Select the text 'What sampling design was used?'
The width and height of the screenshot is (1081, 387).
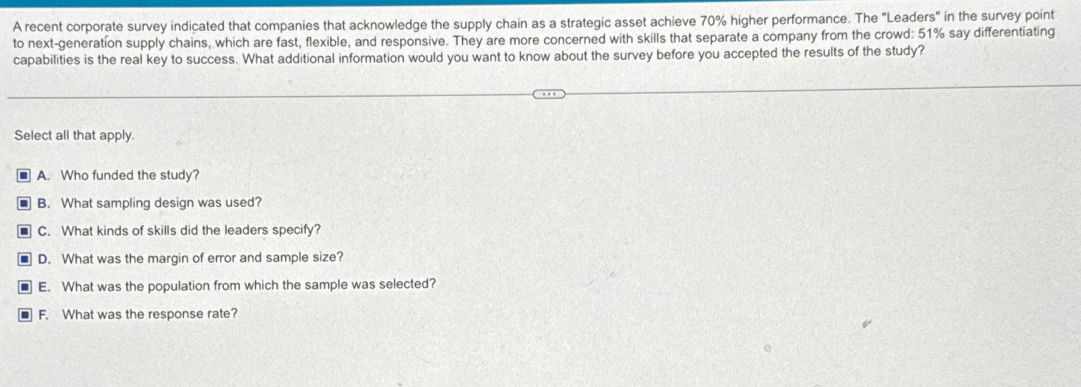point(161,203)
